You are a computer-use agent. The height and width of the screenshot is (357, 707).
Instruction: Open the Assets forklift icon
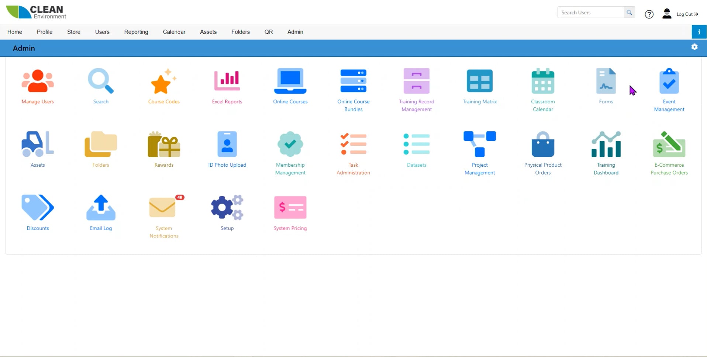38,144
